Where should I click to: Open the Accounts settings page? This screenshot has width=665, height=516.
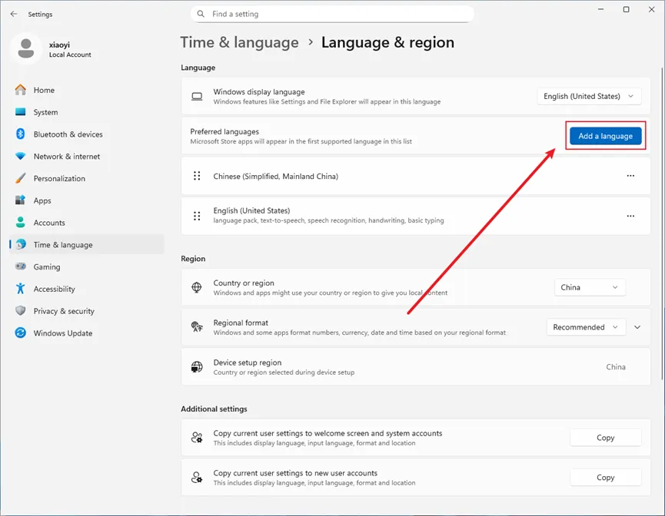(49, 223)
